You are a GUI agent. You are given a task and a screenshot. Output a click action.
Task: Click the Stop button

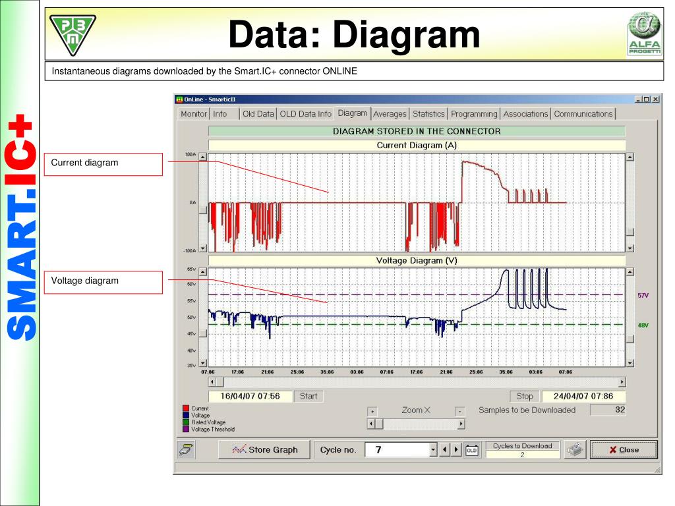point(525,396)
